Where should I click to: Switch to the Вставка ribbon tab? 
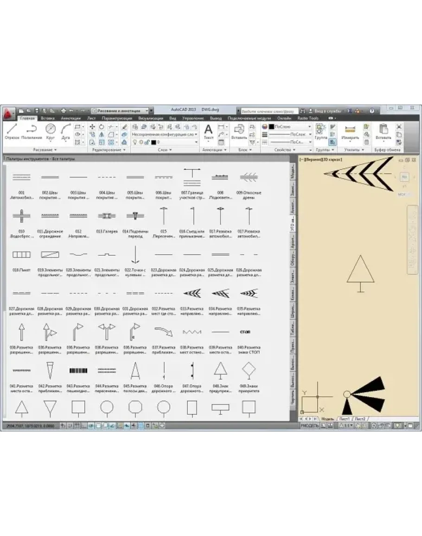click(x=47, y=119)
